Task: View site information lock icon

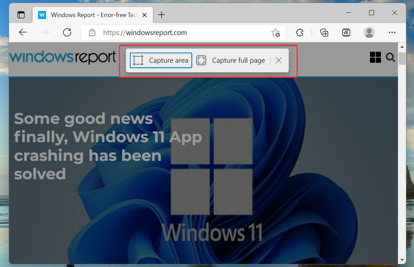Action: pos(92,33)
